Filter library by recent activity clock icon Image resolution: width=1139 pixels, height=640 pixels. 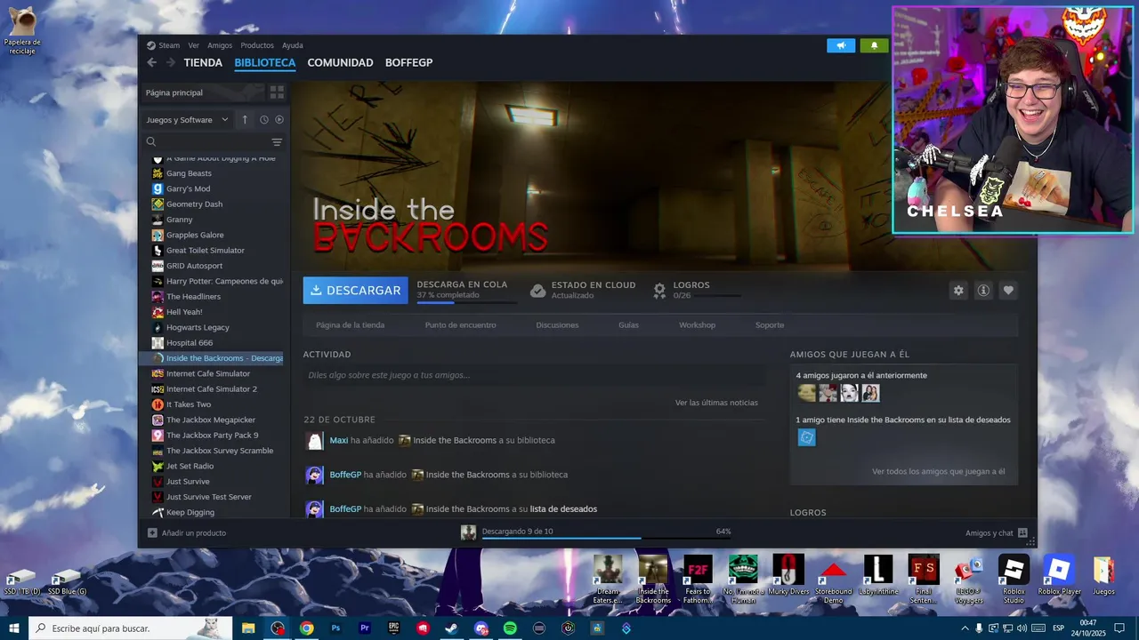click(x=264, y=119)
